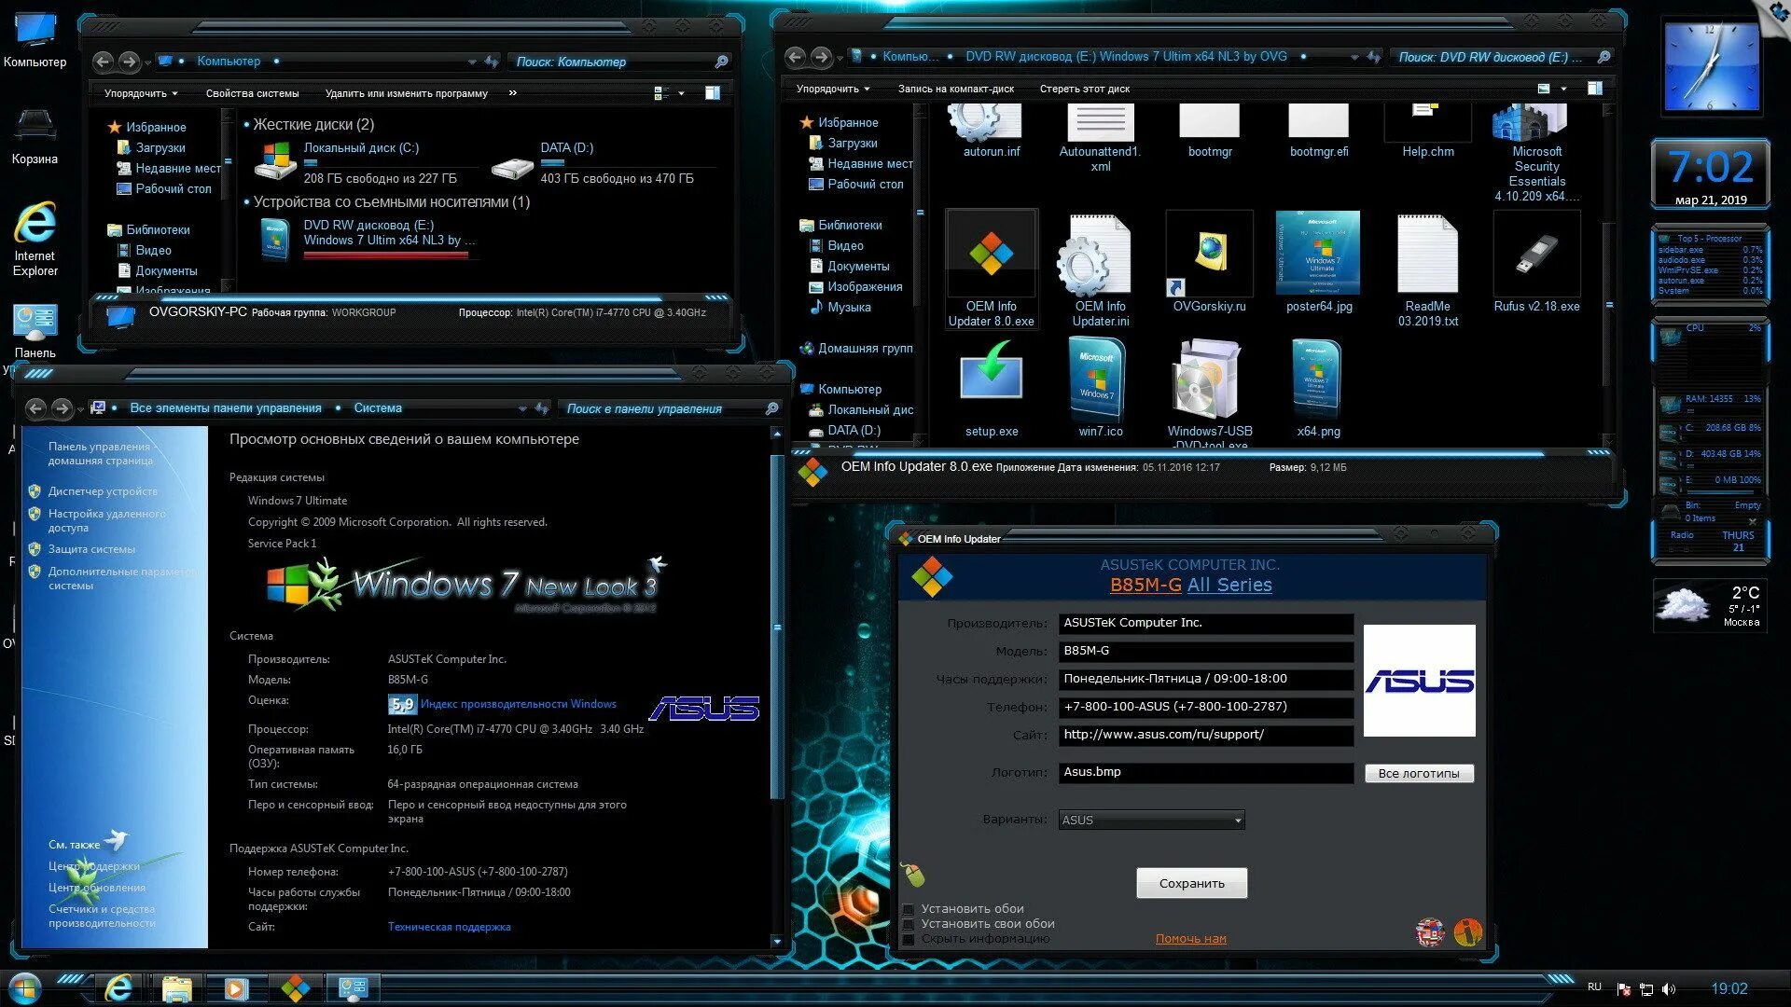Check the 'Установить свои обои' option
Image resolution: width=1791 pixels, height=1007 pixels.
click(x=909, y=924)
